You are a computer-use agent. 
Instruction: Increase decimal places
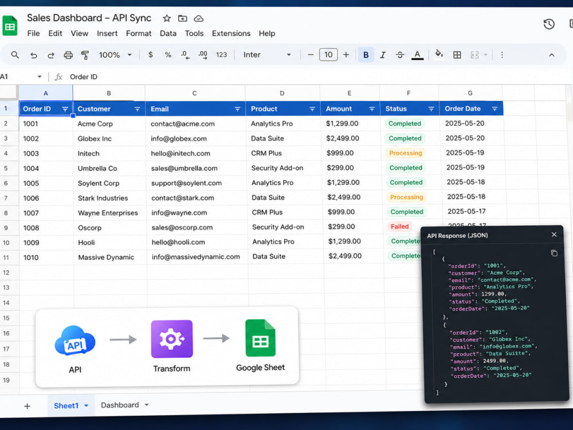coord(203,55)
